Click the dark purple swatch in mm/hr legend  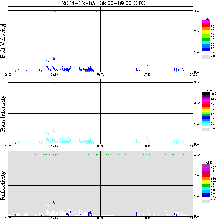pos(206,96)
